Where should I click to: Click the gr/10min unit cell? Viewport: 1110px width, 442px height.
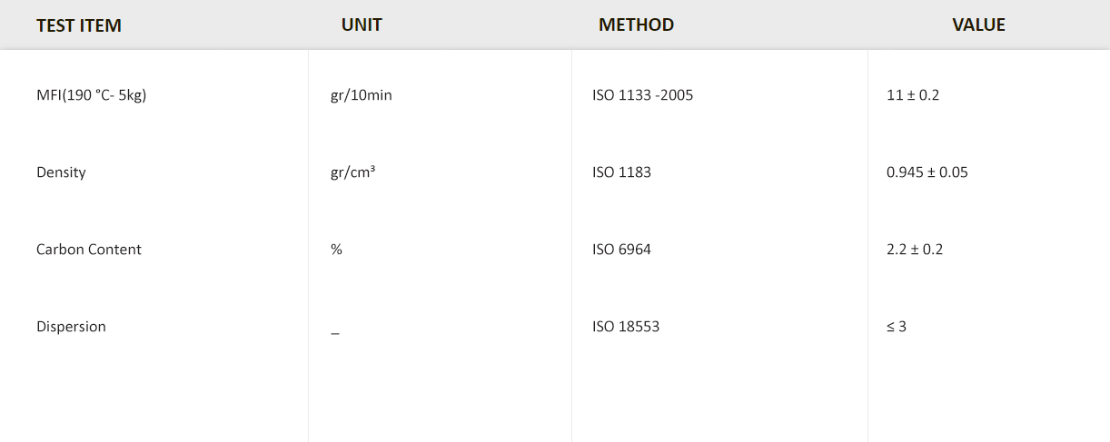[x=362, y=94]
